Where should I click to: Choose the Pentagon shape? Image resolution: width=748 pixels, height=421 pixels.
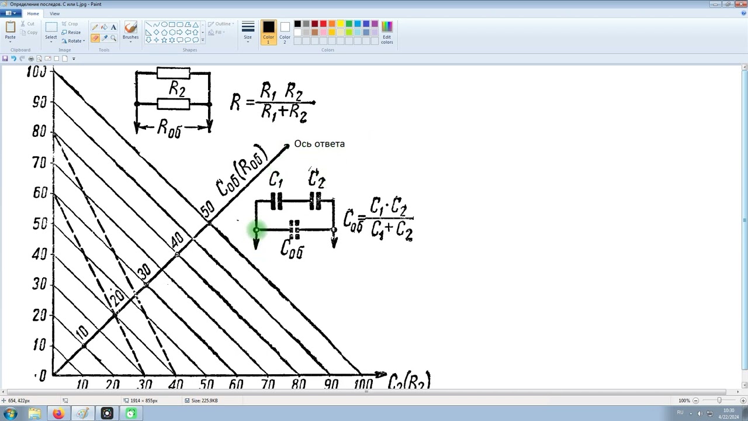pos(164,32)
